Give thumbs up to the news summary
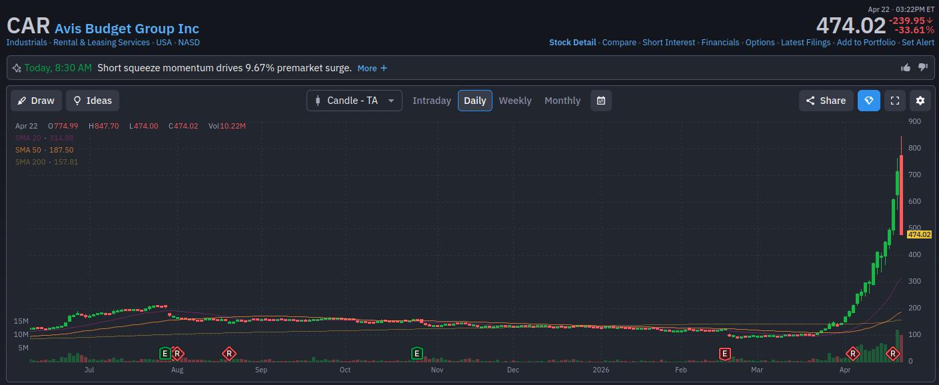 906,67
